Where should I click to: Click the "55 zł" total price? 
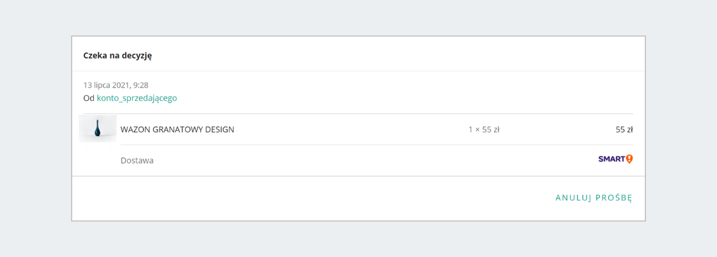(x=624, y=129)
